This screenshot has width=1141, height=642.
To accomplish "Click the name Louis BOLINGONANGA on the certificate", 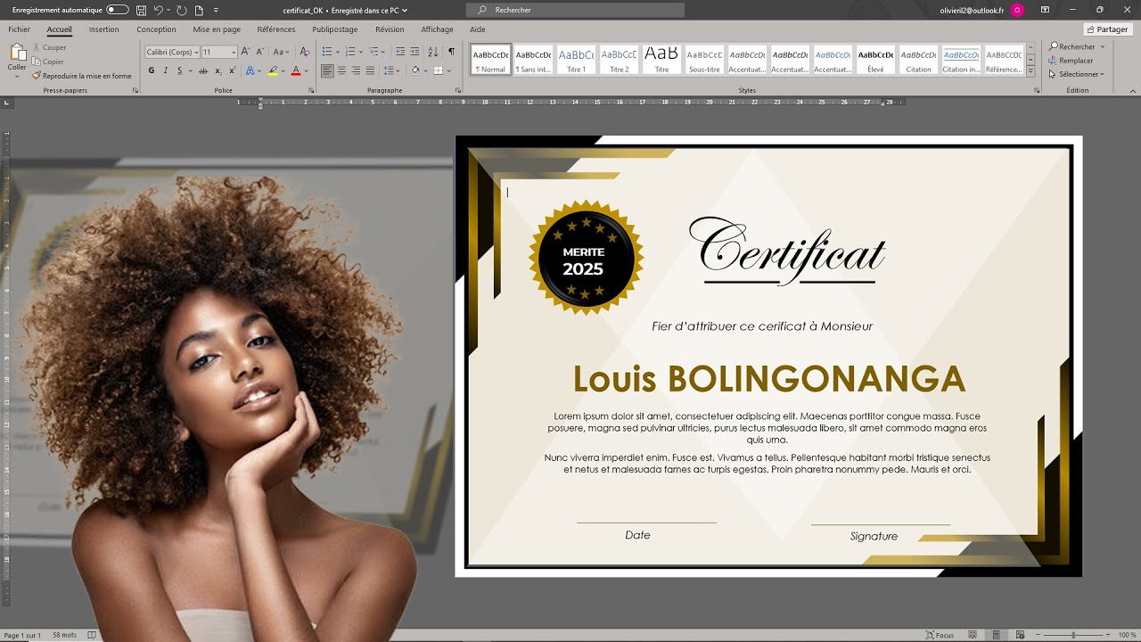I will pos(768,380).
